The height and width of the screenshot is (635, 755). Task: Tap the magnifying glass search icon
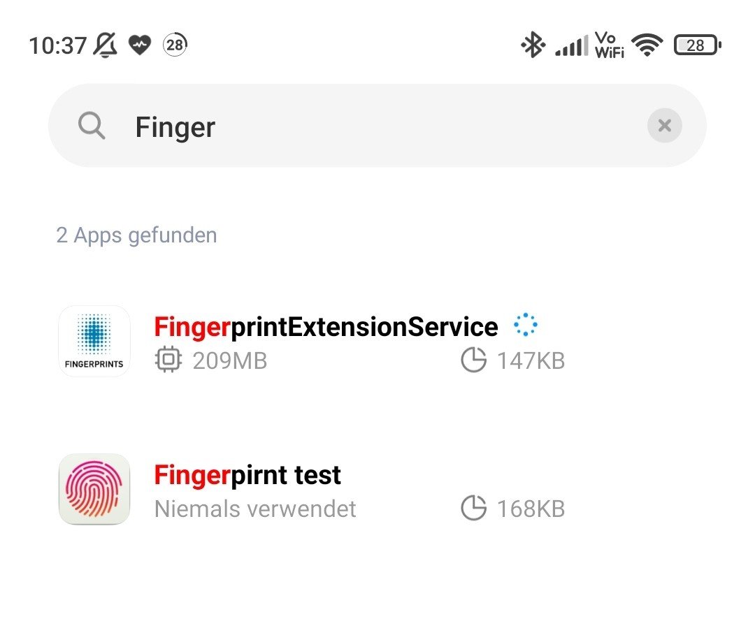(92, 126)
